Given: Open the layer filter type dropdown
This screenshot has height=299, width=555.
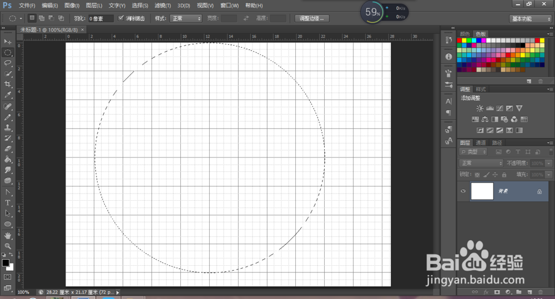Looking at the screenshot, I should [473, 152].
